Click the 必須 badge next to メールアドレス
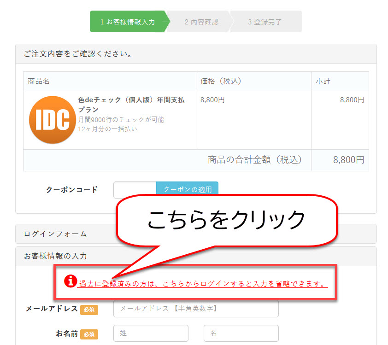Screen dimensions: 388x345 [89, 309]
